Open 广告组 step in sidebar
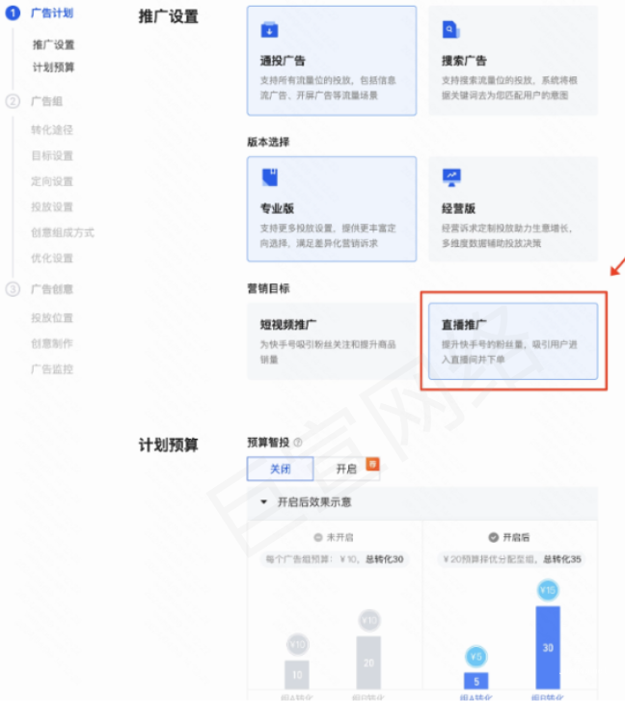The image size is (625, 701). (x=46, y=101)
